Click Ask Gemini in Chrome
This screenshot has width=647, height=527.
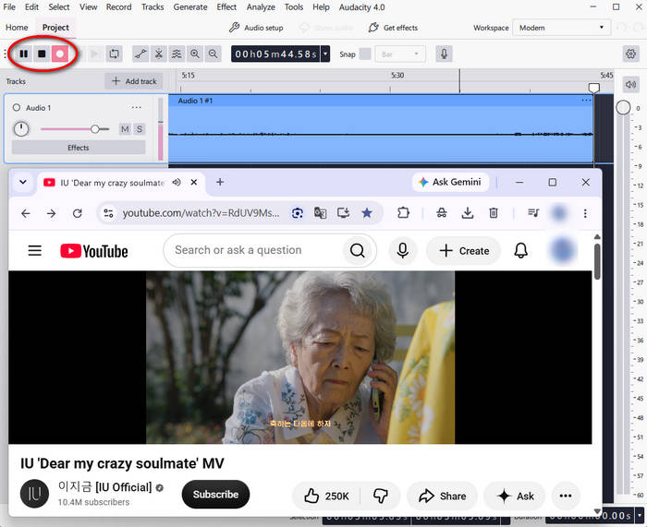[x=451, y=182]
